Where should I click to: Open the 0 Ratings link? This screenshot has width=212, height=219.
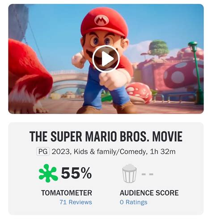pos(133,202)
